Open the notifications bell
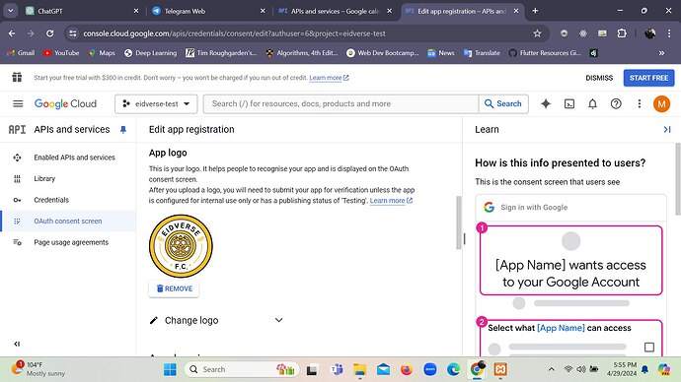 click(592, 103)
